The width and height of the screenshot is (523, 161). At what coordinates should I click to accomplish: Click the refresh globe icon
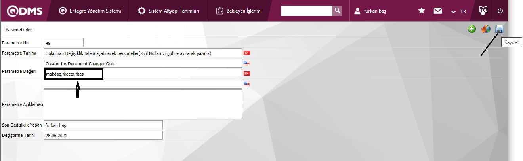click(x=486, y=29)
